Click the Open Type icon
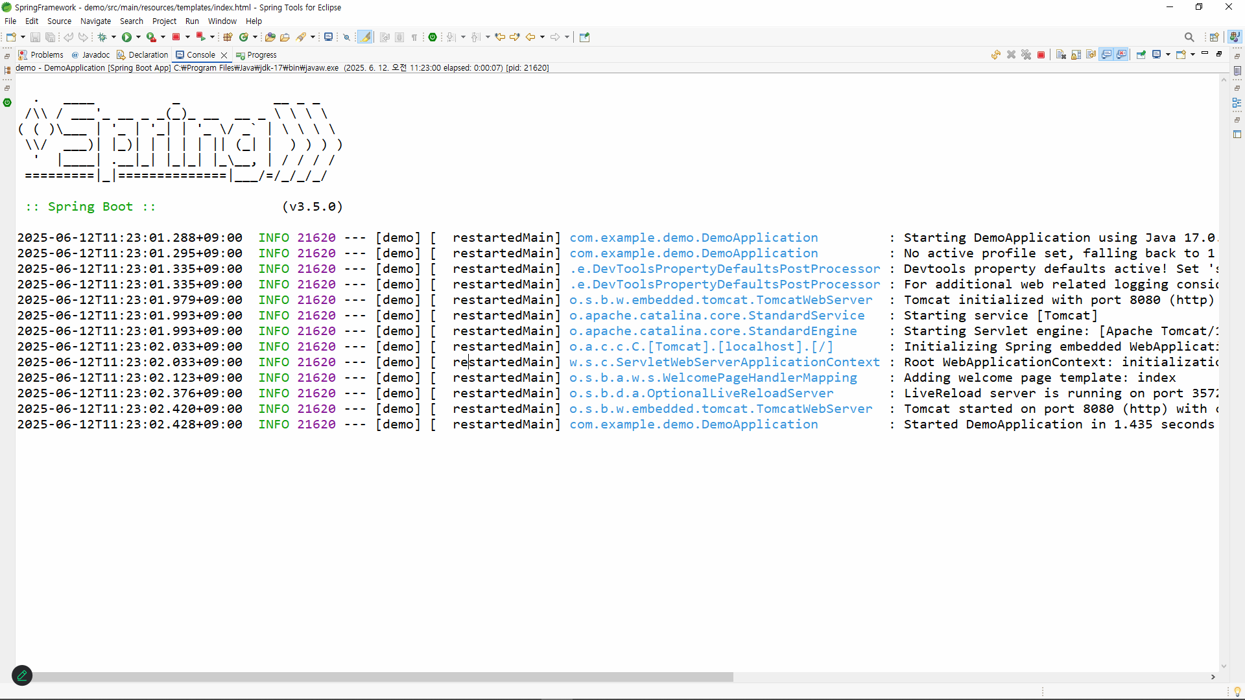Viewport: 1245px width, 700px height. coord(270,37)
